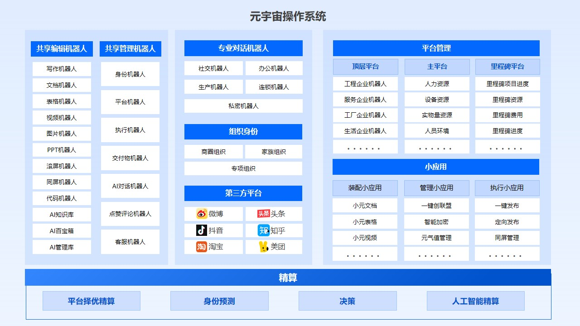Click the 点赞评论机器人 item
Image resolution: width=580 pixels, height=326 pixels.
(130, 214)
